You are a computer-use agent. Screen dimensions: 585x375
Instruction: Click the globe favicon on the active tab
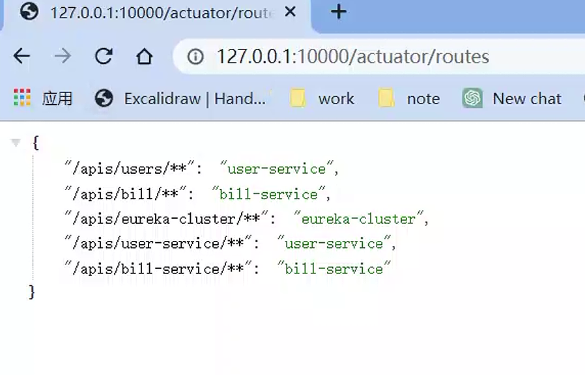tap(29, 12)
